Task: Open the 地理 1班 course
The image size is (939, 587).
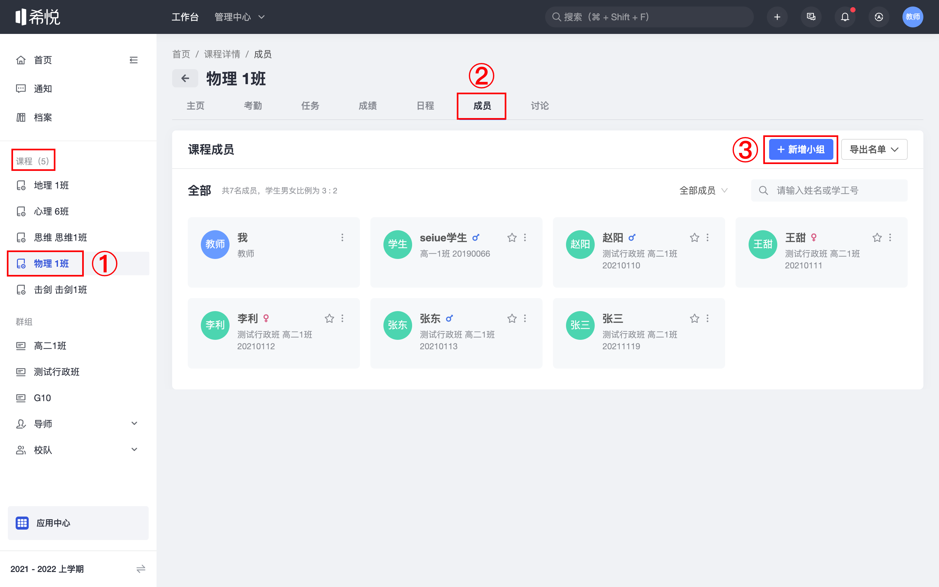Action: click(x=78, y=185)
